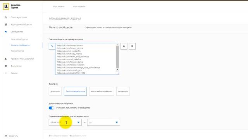Image resolution: width=248 pixels, height=139 pixels.
Task: Click the Разное dots icon
Action: 6,73
